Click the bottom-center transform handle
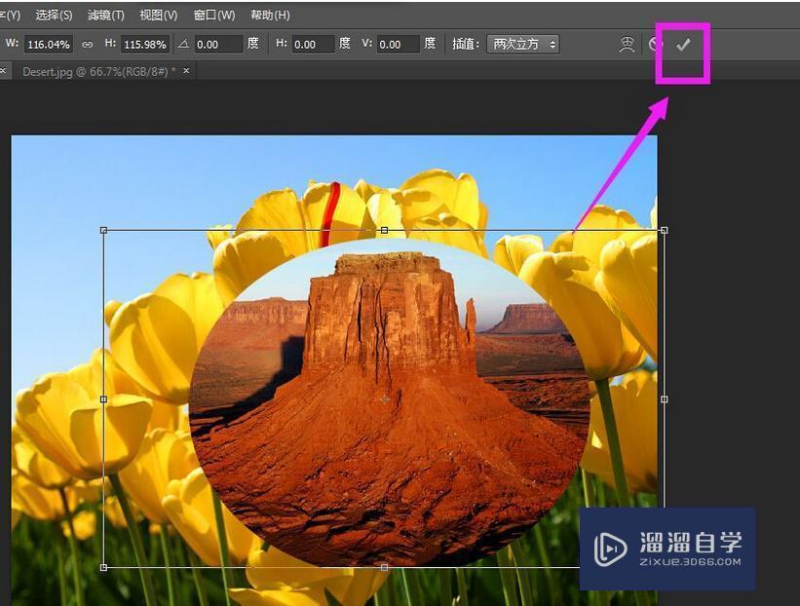The image size is (800, 606). point(384,567)
